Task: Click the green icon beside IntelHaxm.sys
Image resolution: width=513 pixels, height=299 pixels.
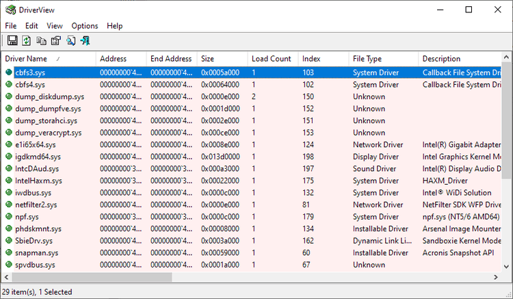Action: [x=9, y=181]
